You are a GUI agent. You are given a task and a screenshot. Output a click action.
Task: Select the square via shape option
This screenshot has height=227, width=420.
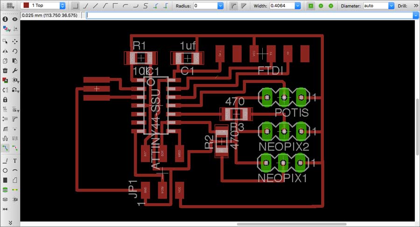(311, 6)
